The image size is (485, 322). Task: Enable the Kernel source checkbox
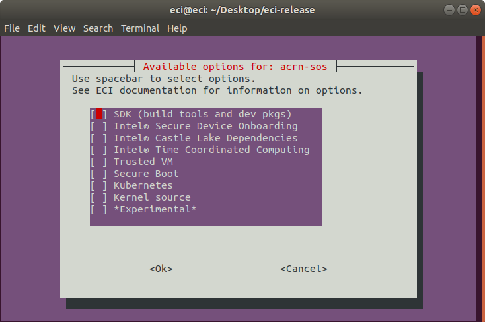coord(98,197)
